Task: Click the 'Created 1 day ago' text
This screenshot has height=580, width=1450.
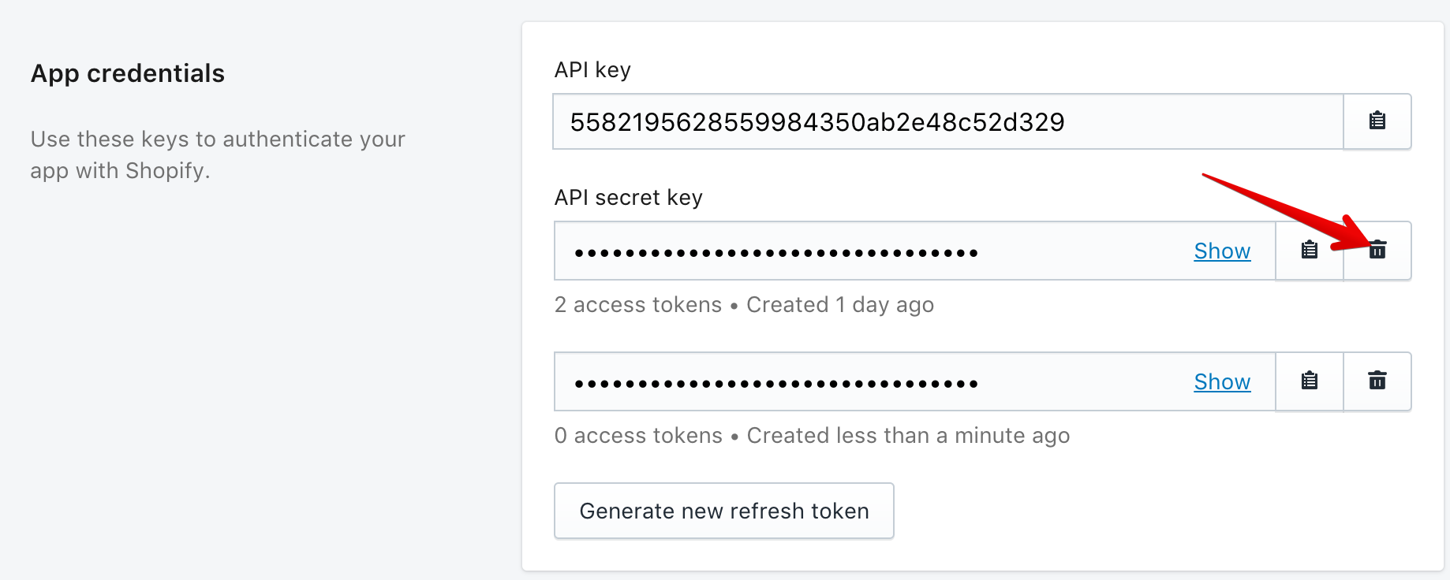Action: pos(840,304)
